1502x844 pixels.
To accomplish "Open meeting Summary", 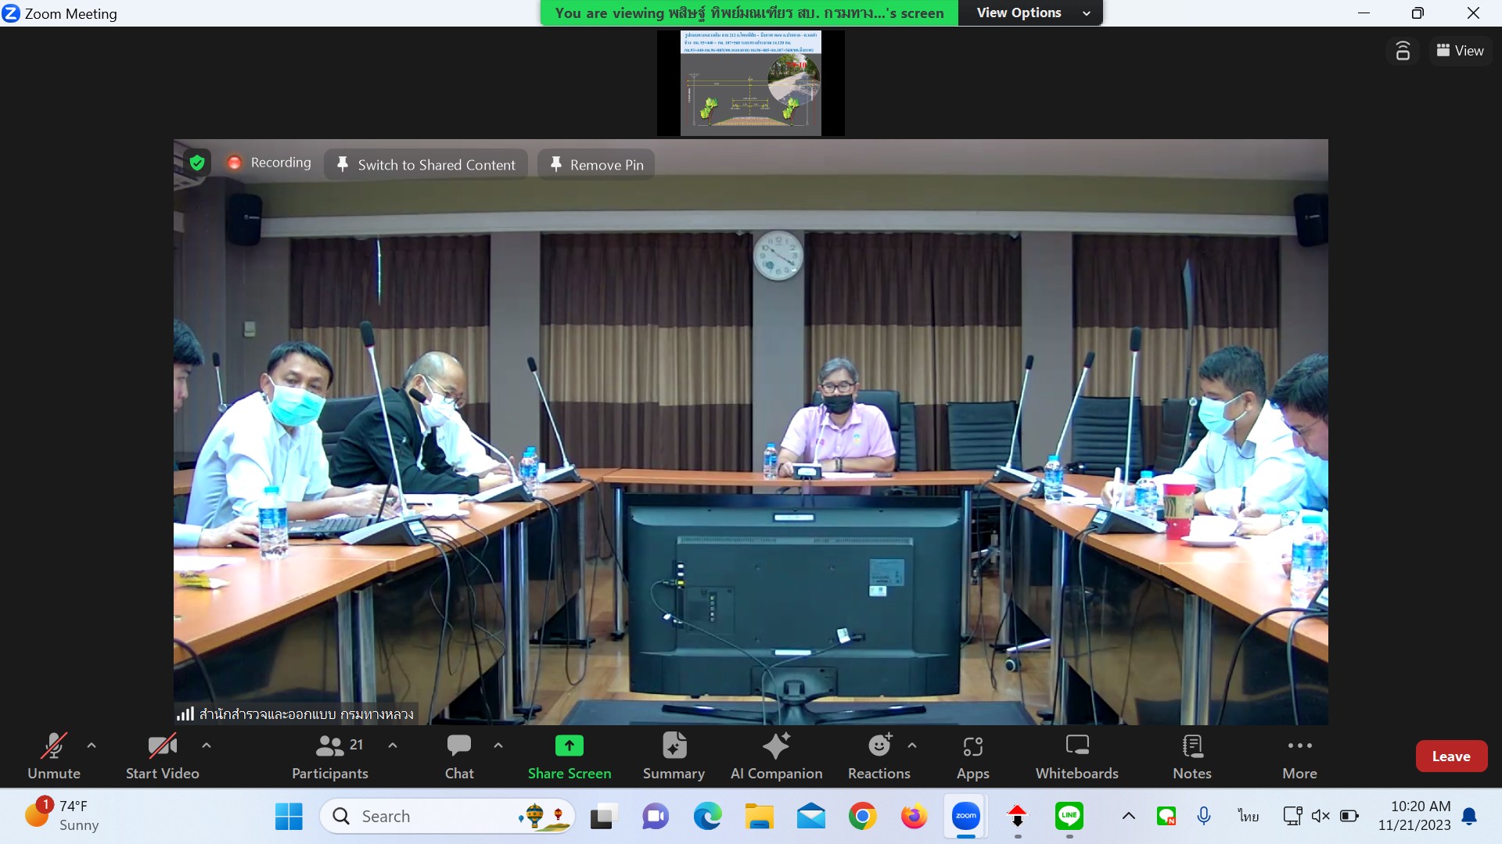I will click(x=674, y=756).
